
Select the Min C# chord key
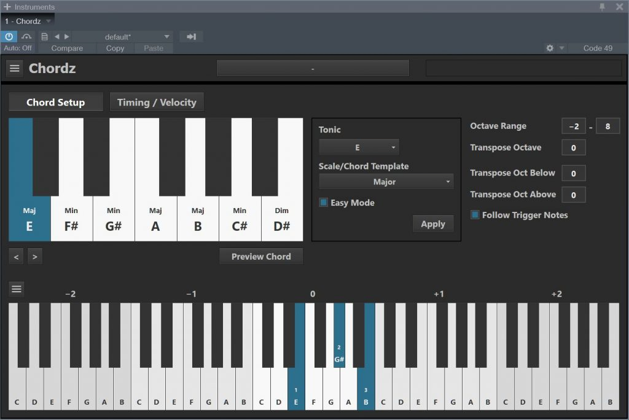coord(240,219)
